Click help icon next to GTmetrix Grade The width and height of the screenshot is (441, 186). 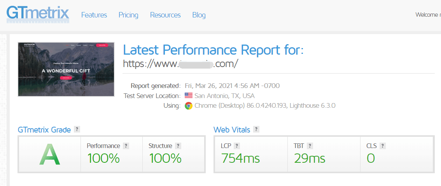click(x=77, y=129)
